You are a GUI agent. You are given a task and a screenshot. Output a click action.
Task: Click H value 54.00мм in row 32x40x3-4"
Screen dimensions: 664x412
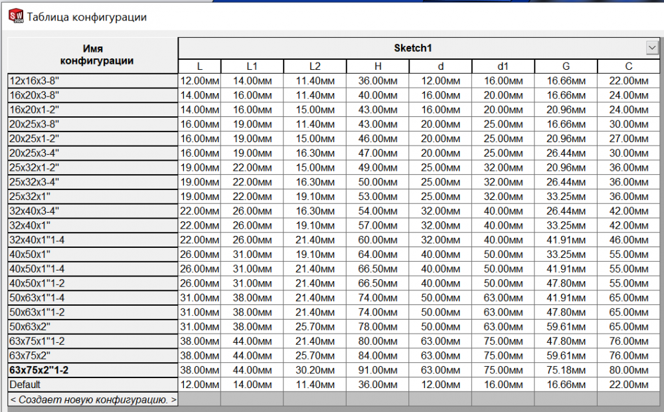378,211
